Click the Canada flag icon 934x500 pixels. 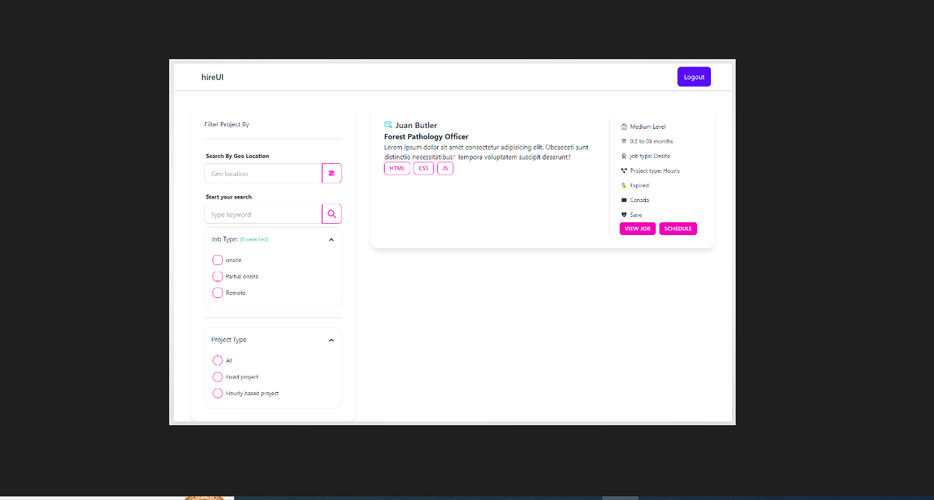click(x=623, y=200)
